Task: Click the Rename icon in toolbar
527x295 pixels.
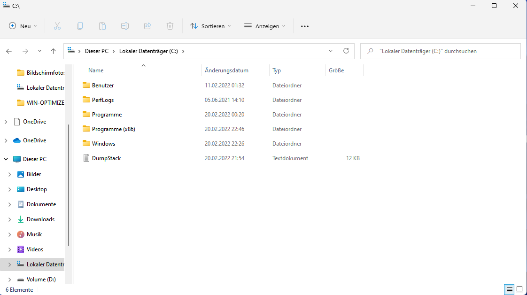Action: point(124,26)
